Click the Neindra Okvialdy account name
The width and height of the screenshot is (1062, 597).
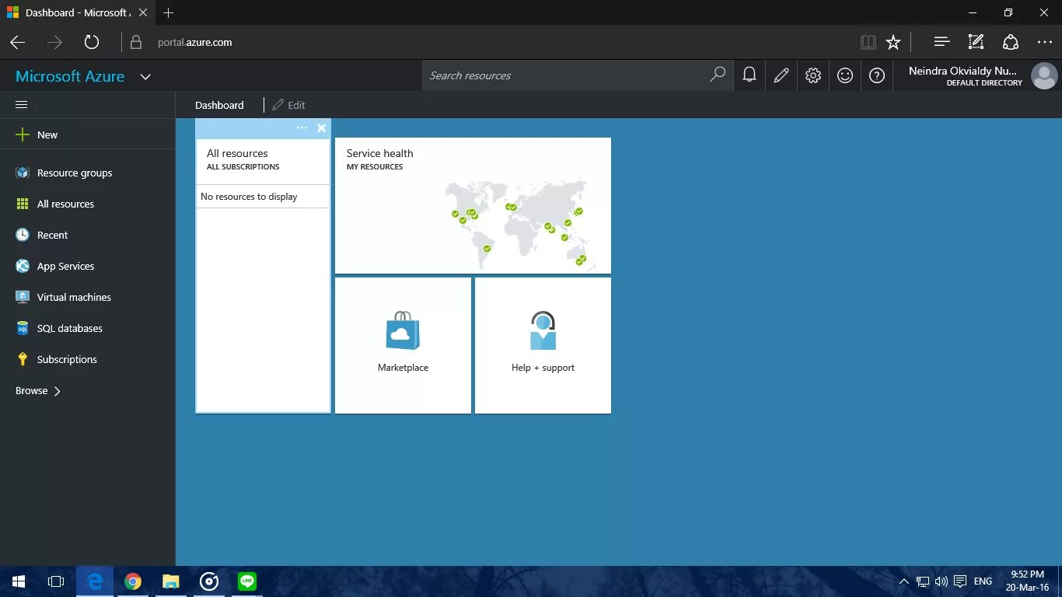coord(962,71)
